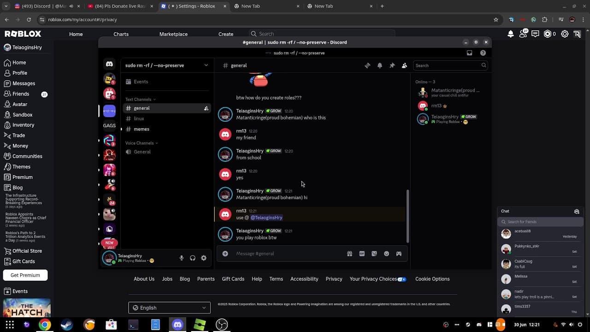Open the gift icon in message bar
This screenshot has width=590, height=332.
tap(349, 254)
